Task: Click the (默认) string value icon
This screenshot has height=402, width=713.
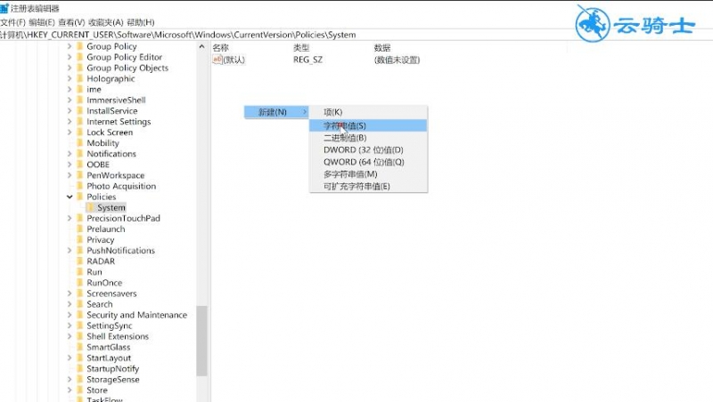Action: click(217, 60)
